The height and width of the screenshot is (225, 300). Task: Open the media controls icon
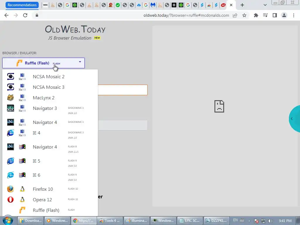click(x=265, y=15)
